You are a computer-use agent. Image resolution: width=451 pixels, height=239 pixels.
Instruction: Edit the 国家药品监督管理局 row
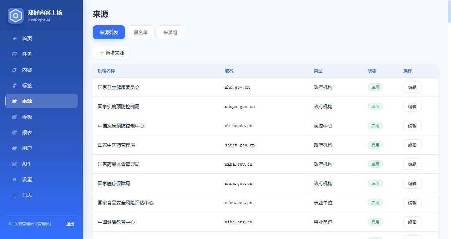click(x=412, y=164)
